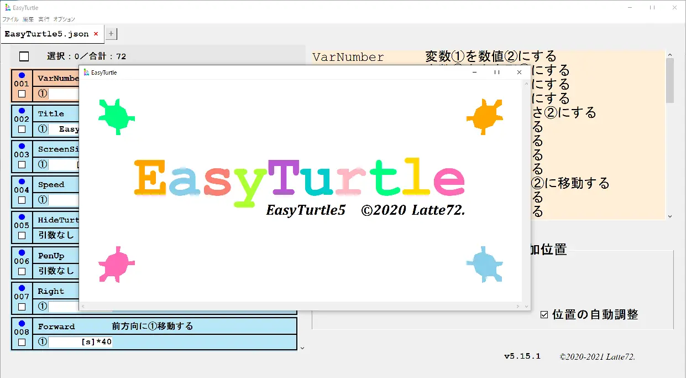This screenshot has height=378, width=686.
Task: Click the orange turtle sprite
Action: pyautogui.click(x=484, y=116)
